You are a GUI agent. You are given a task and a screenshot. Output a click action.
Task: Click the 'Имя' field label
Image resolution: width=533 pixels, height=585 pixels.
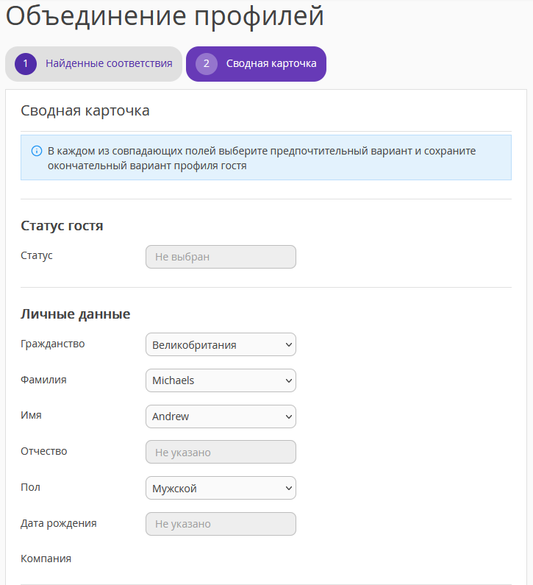coord(31,415)
